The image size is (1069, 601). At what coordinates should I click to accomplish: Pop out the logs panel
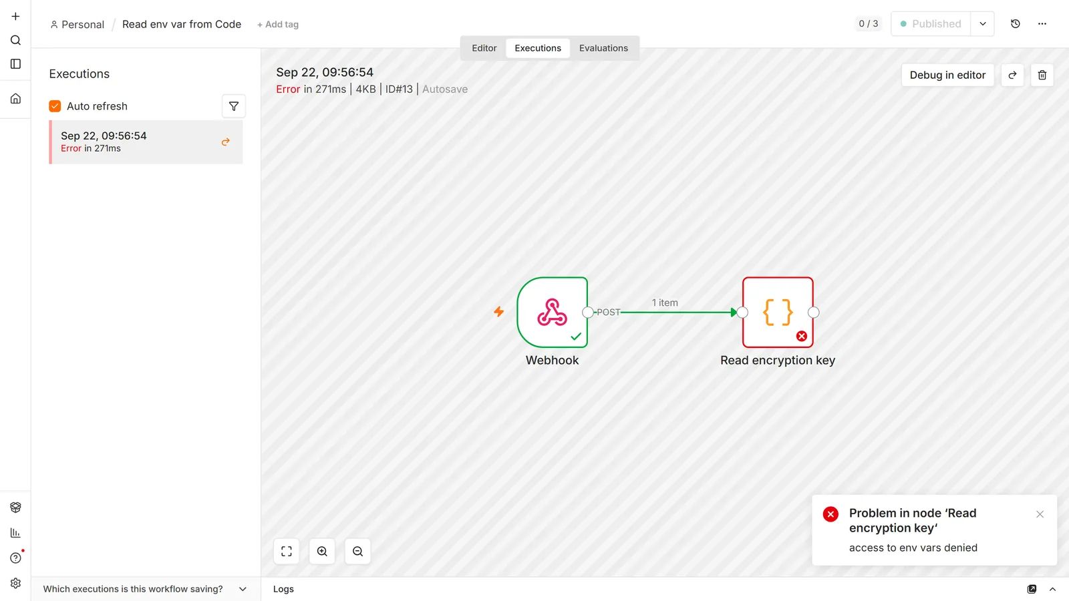pos(1032,589)
